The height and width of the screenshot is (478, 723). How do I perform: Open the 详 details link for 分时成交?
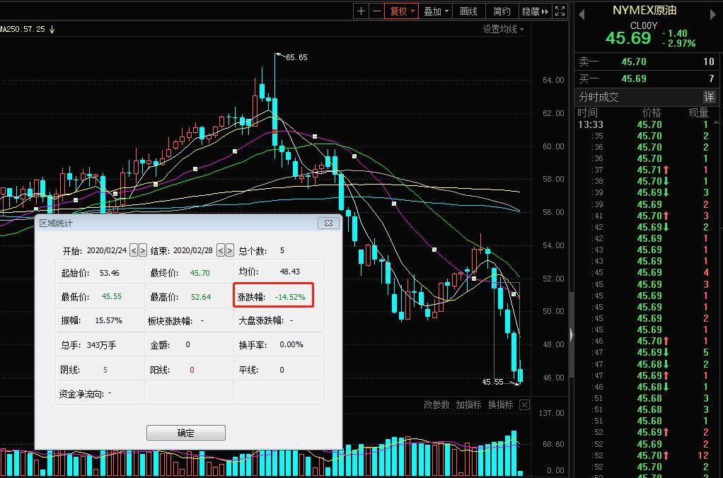(709, 97)
